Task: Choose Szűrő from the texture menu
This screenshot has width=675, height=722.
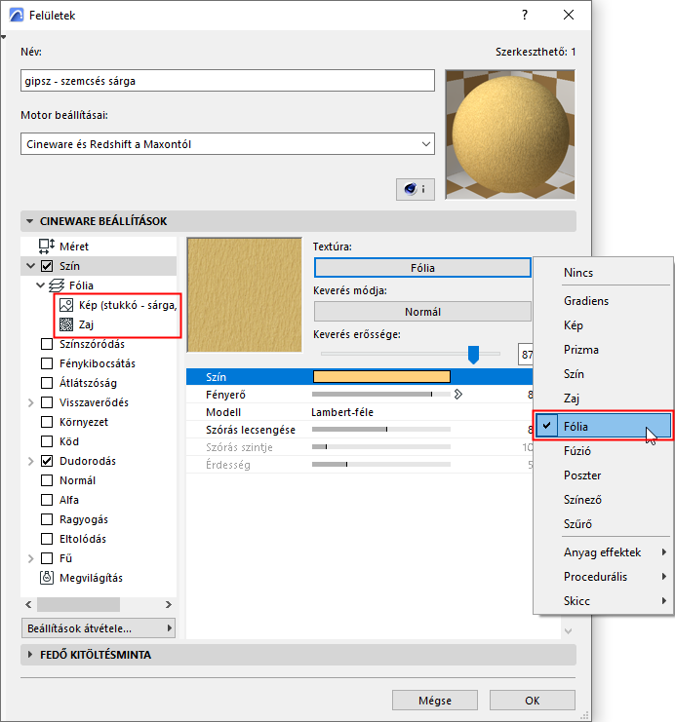Action: pos(603,523)
